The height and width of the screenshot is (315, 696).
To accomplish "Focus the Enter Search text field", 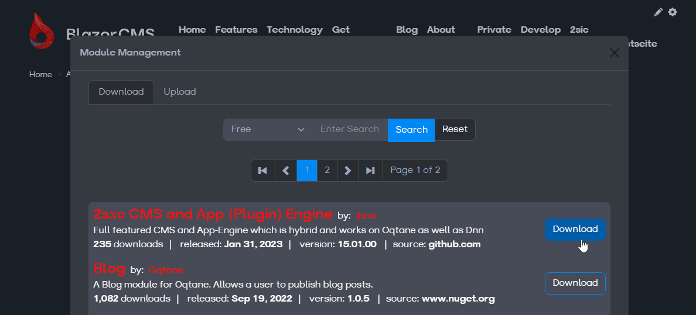I will coord(350,130).
